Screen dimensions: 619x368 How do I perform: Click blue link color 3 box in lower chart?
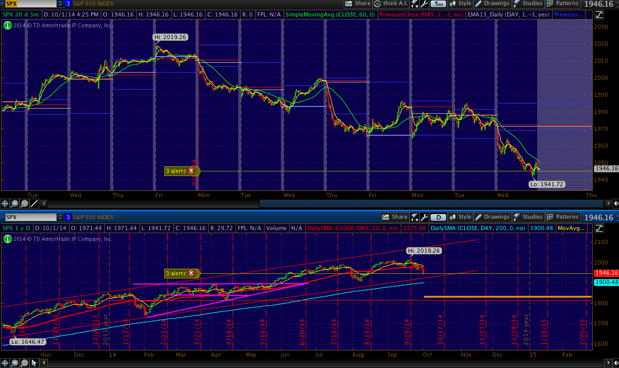[67, 217]
